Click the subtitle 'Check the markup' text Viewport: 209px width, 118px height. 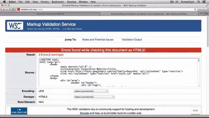(55, 29)
